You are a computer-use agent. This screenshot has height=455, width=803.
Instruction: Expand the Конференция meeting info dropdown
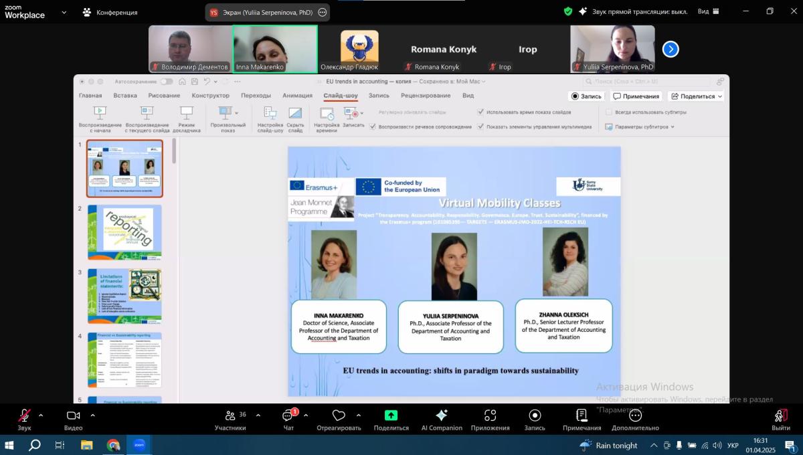(110, 12)
